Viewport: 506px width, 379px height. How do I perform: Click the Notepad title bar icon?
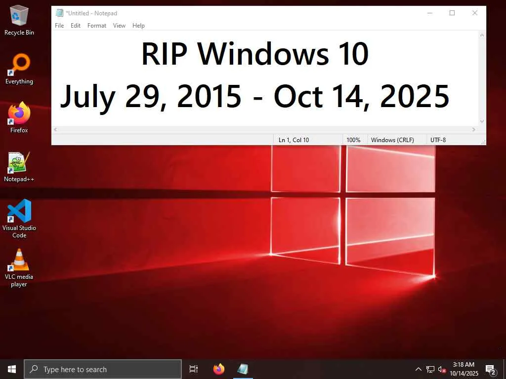coord(59,13)
